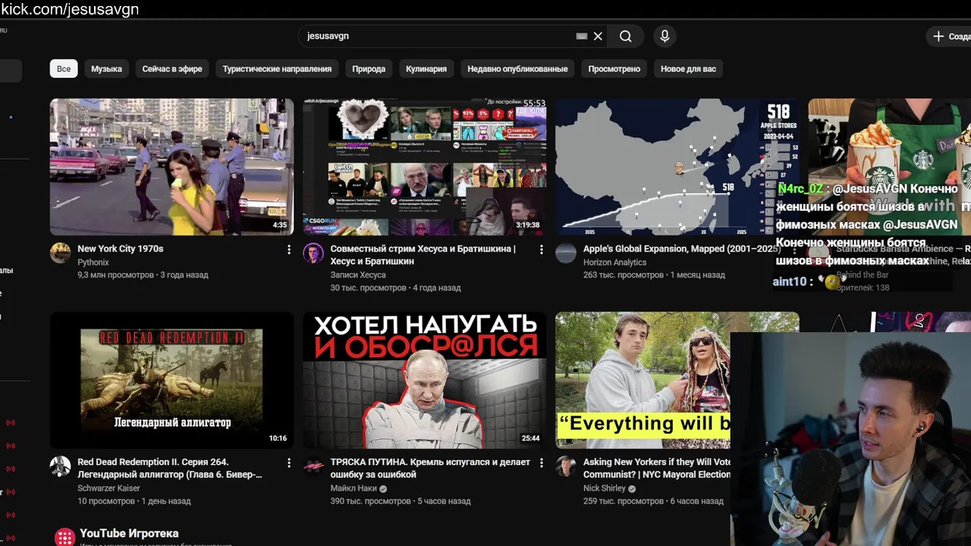The image size is (971, 546).
Task: Open the Создать button's create menu
Action: coord(949,36)
